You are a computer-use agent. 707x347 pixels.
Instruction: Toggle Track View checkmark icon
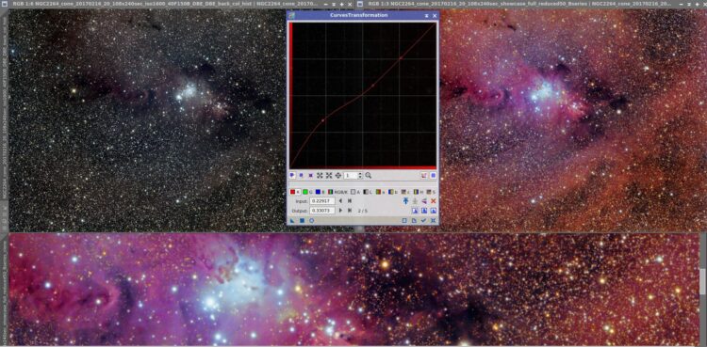(x=424, y=221)
